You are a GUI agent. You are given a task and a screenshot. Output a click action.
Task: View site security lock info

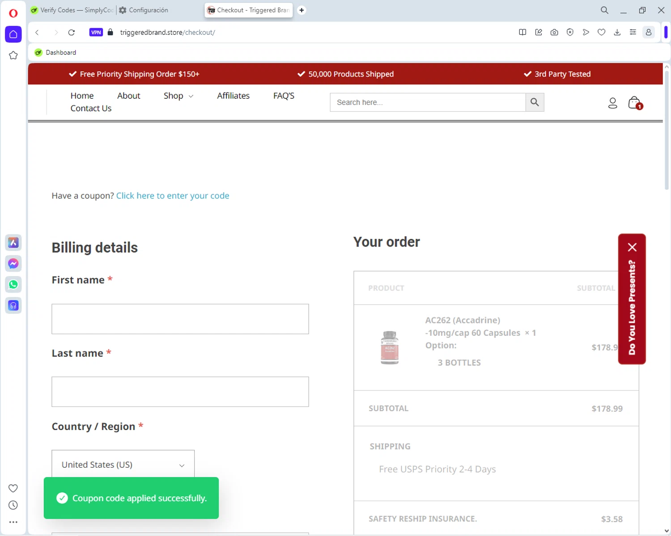click(110, 32)
